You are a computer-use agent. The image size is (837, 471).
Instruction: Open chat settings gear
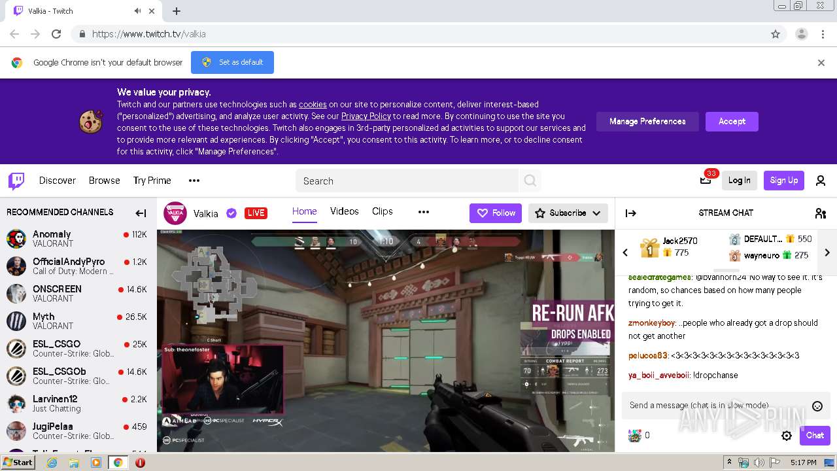[x=787, y=436]
